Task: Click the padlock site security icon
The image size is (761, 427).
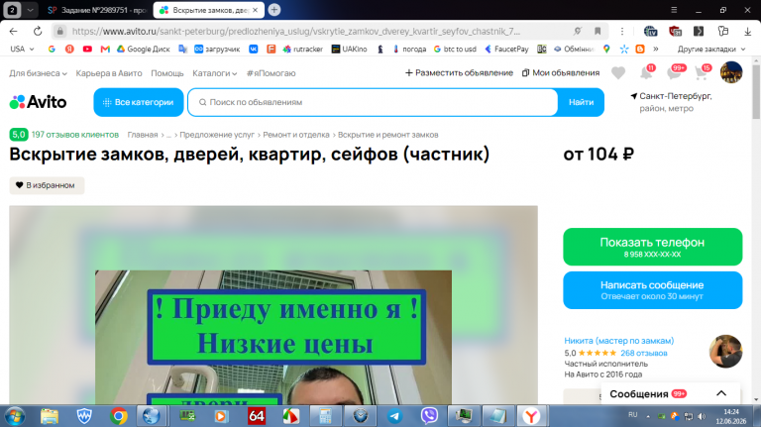Action: pyautogui.click(x=59, y=31)
